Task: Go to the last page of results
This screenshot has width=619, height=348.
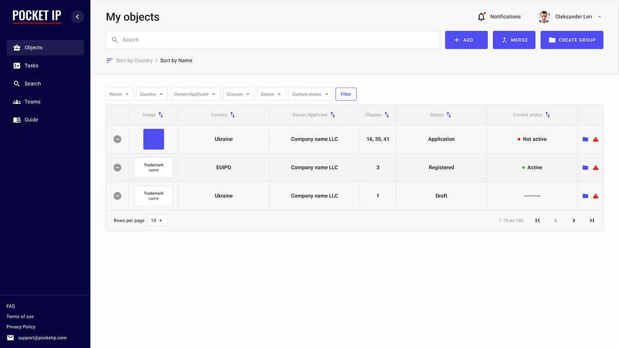Action: pos(592,220)
